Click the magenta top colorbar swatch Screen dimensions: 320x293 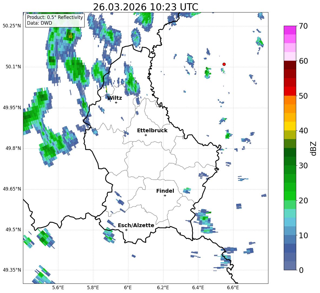pos(290,30)
